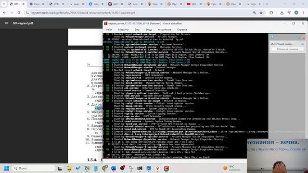Open Google Chrome from the taskbar
The width and height of the screenshot is (308, 173).
(x=105, y=168)
